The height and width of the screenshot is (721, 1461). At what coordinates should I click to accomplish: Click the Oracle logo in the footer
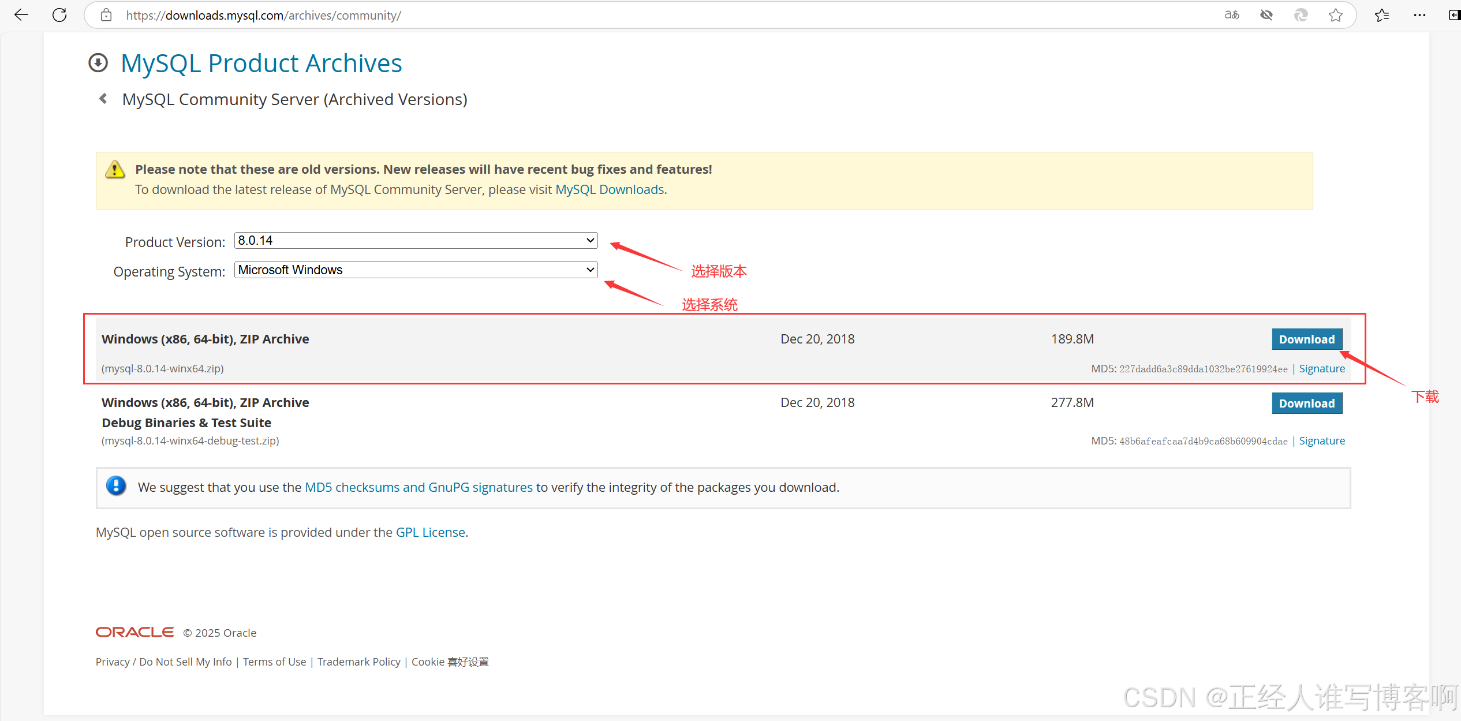[x=134, y=632]
